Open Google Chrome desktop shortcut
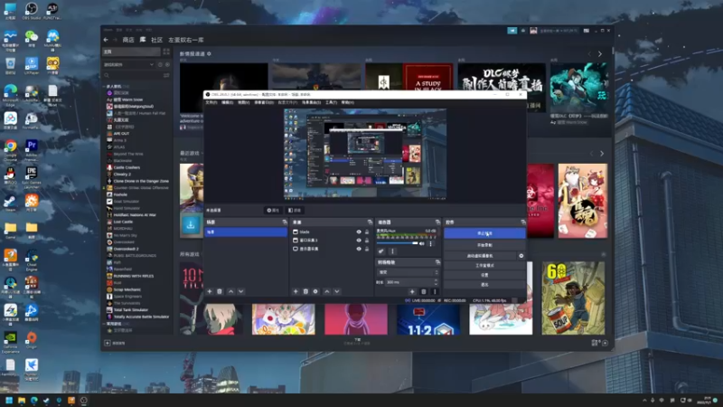This screenshot has width=723, height=407. (x=10, y=149)
